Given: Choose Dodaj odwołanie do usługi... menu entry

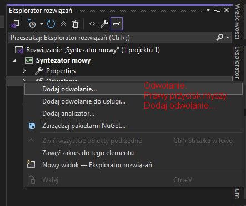Looking at the screenshot, I should pyautogui.click(x=133, y=101).
